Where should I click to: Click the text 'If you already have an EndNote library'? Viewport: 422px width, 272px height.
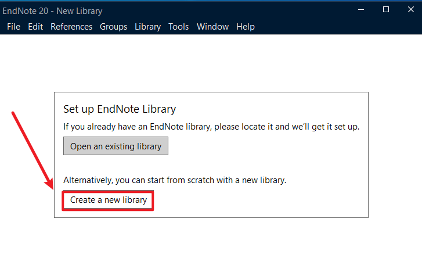coord(137,127)
